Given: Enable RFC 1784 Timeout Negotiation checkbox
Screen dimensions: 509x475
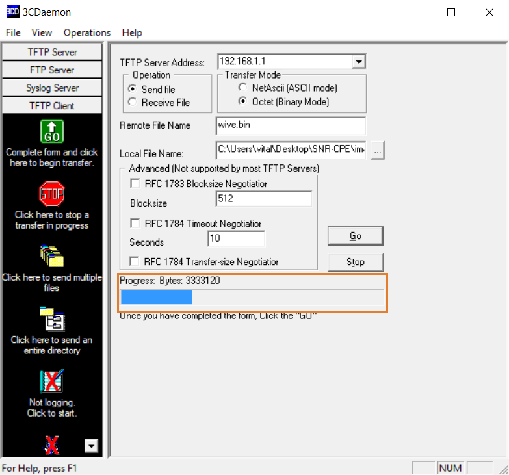Looking at the screenshot, I should coord(135,224).
